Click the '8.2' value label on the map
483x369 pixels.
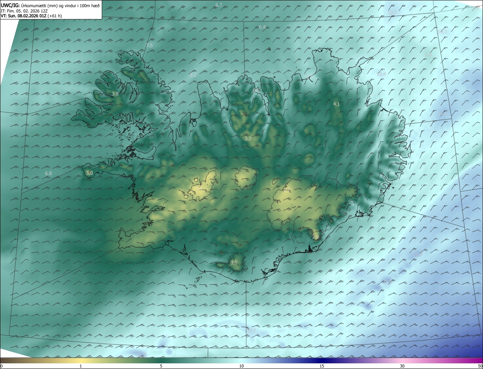(193, 75)
